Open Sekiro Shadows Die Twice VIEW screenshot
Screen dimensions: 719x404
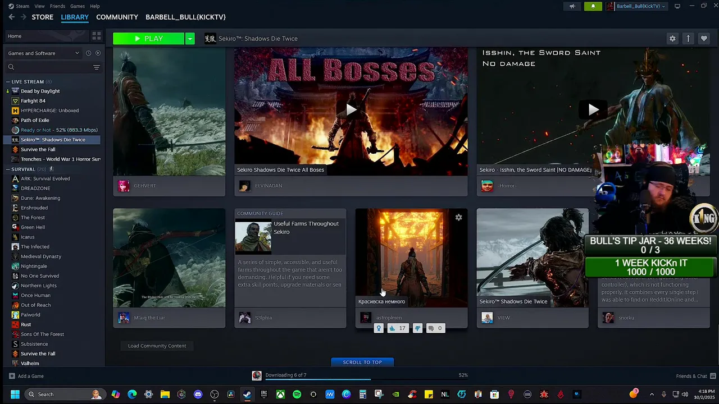click(533, 258)
